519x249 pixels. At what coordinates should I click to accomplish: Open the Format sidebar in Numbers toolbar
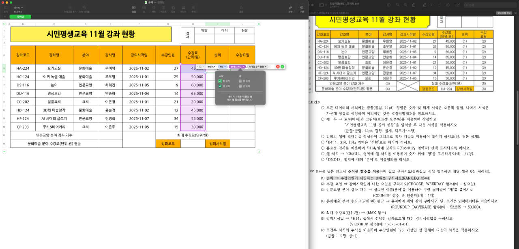tap(290, 8)
